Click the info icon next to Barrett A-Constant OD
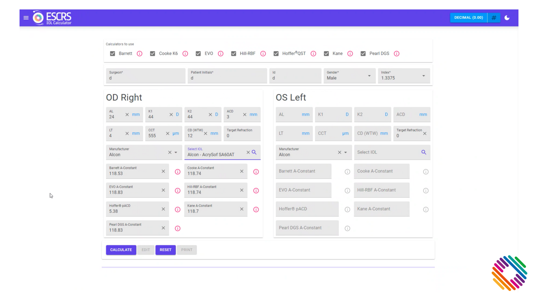 coord(177,171)
